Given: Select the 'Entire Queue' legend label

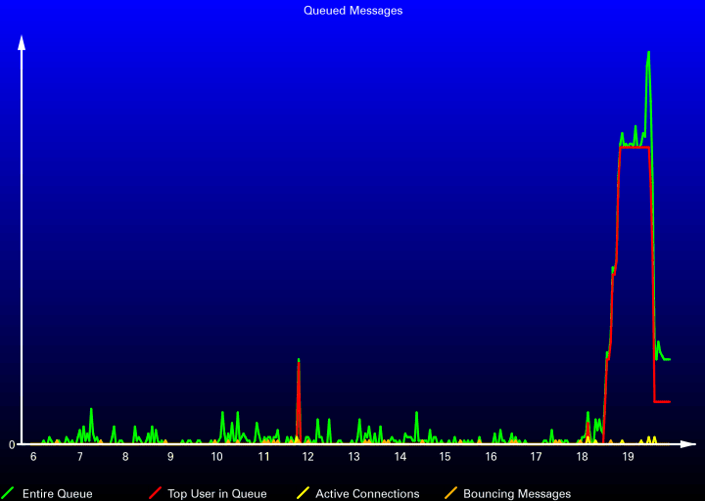Looking at the screenshot, I should [57, 494].
